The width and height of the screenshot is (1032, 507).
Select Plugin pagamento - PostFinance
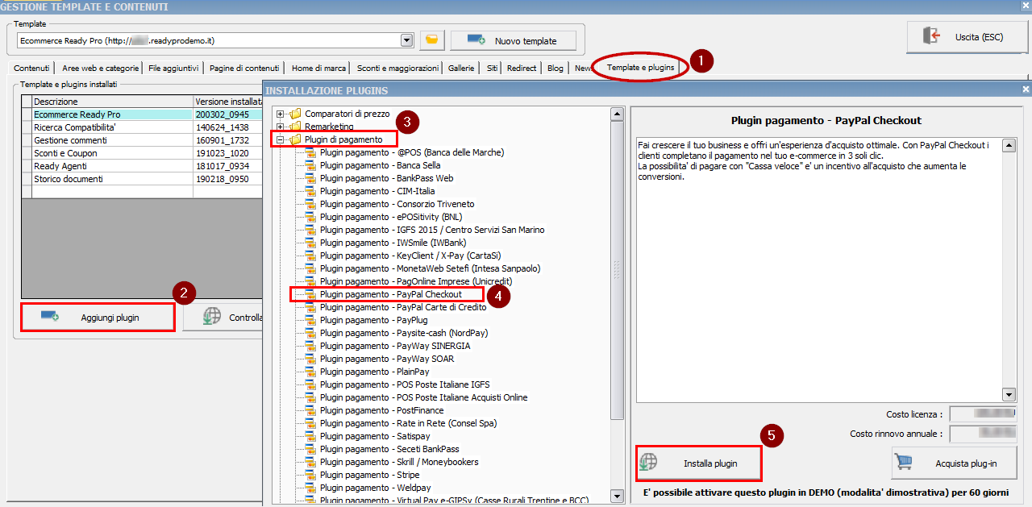pos(381,410)
